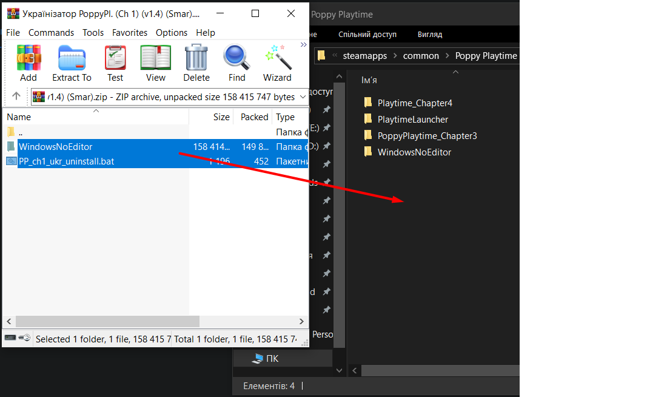667x397 pixels.
Task: Open the View toolbar icon
Action: pyautogui.click(x=156, y=58)
